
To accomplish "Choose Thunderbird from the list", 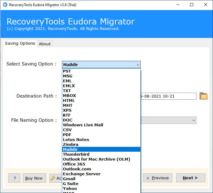I will coord(101,154).
